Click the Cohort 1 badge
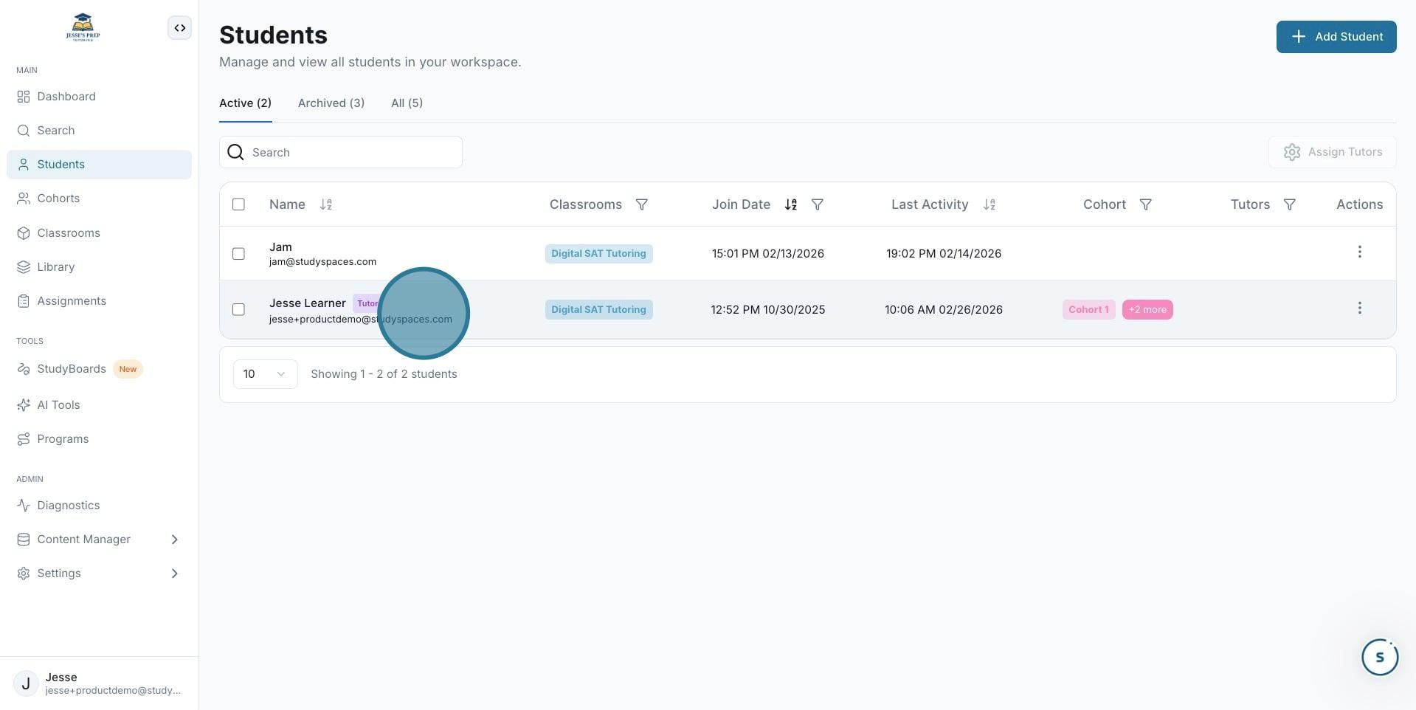 click(1088, 310)
